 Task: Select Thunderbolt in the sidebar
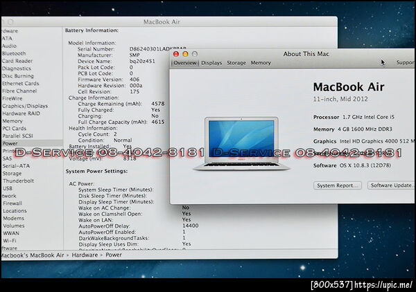18,181
